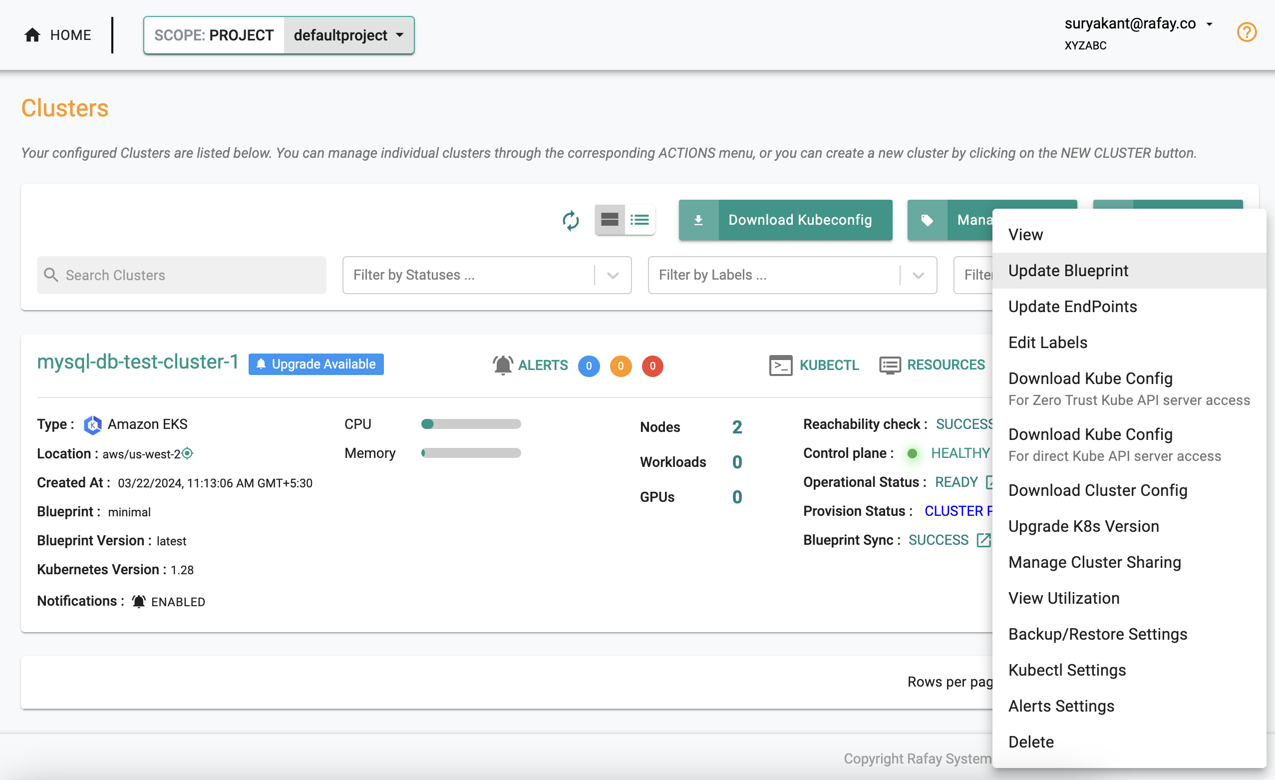This screenshot has height=780, width=1275.
Task: Click the KUBECTL terminal icon
Action: coord(780,365)
